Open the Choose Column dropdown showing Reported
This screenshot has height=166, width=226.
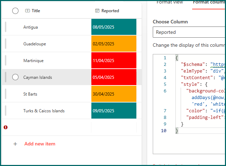189,32
